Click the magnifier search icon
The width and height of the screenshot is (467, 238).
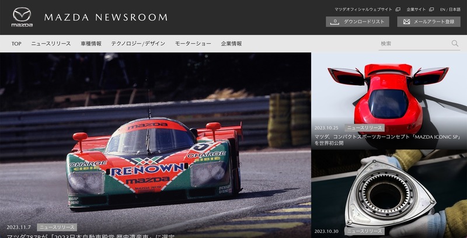tap(455, 43)
